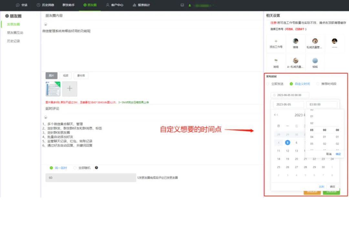Select the 锦绣 work account avatar

296,41
